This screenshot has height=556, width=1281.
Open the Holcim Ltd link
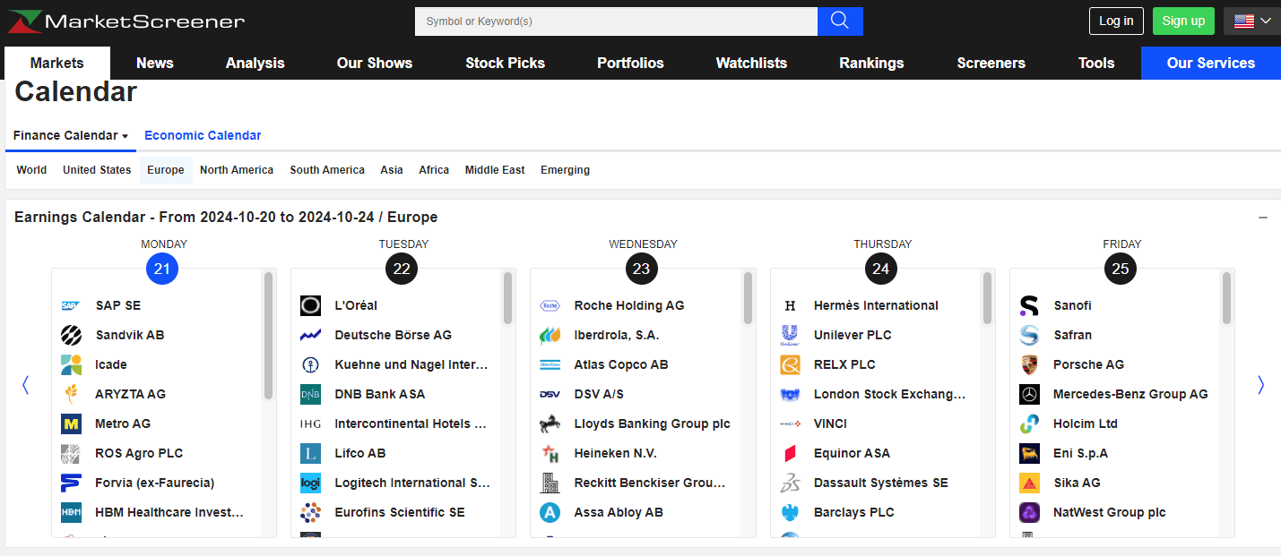(x=1086, y=423)
